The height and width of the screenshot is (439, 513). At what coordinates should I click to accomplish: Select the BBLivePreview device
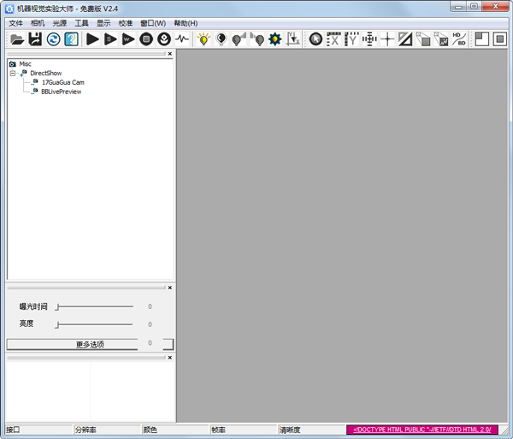coord(62,92)
